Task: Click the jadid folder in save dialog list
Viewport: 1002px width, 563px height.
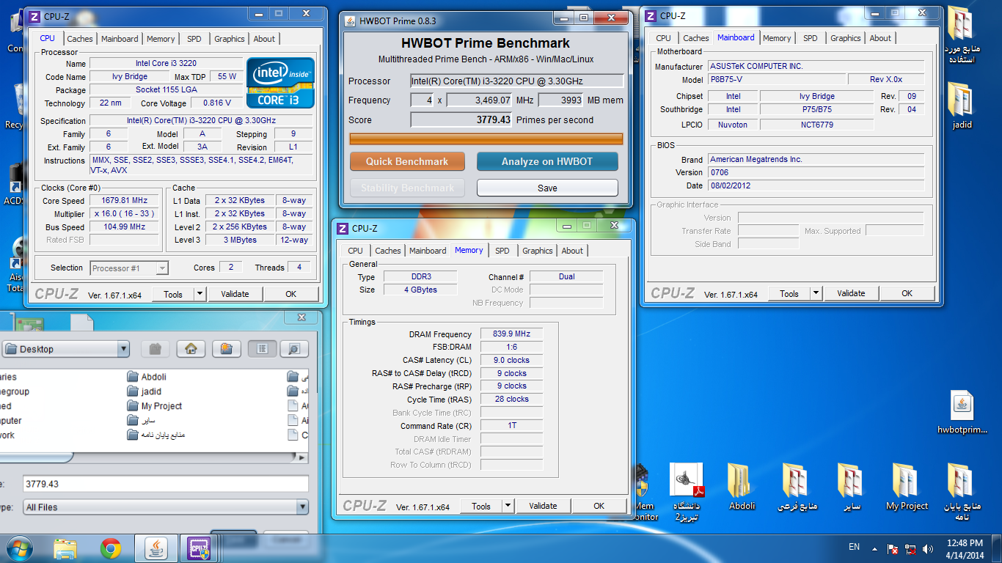Action: (144, 391)
